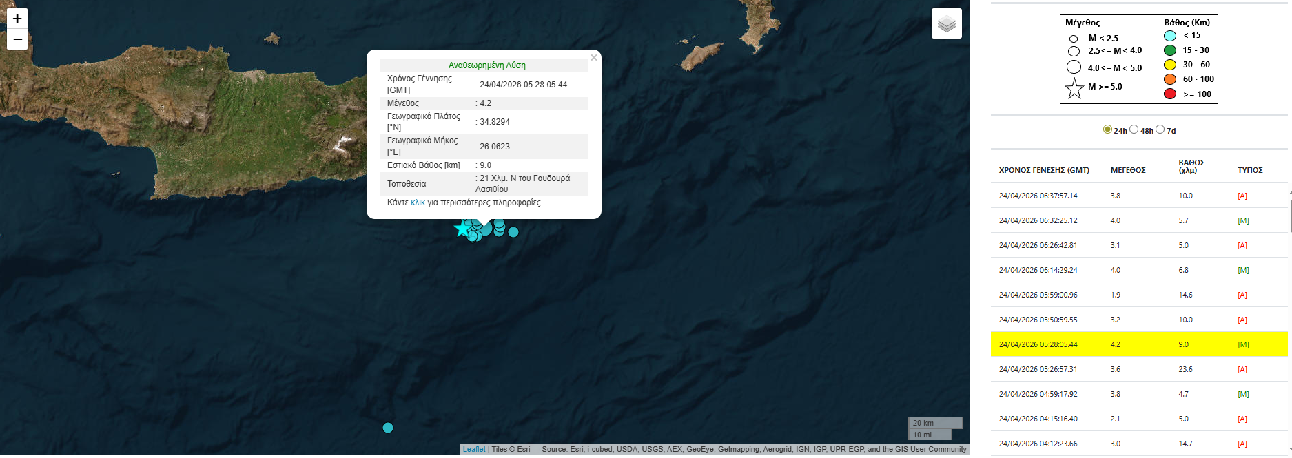Select the 24h time range radio
Image resolution: width=1292 pixels, height=458 pixels.
coord(1107,129)
